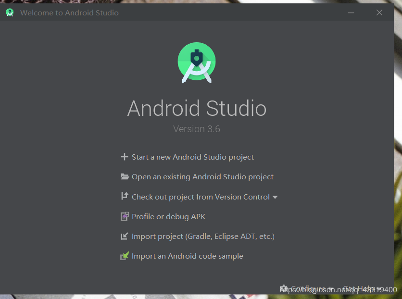The image size is (402, 299).
Task: Click the folder icon for opening projects
Action: click(x=125, y=176)
